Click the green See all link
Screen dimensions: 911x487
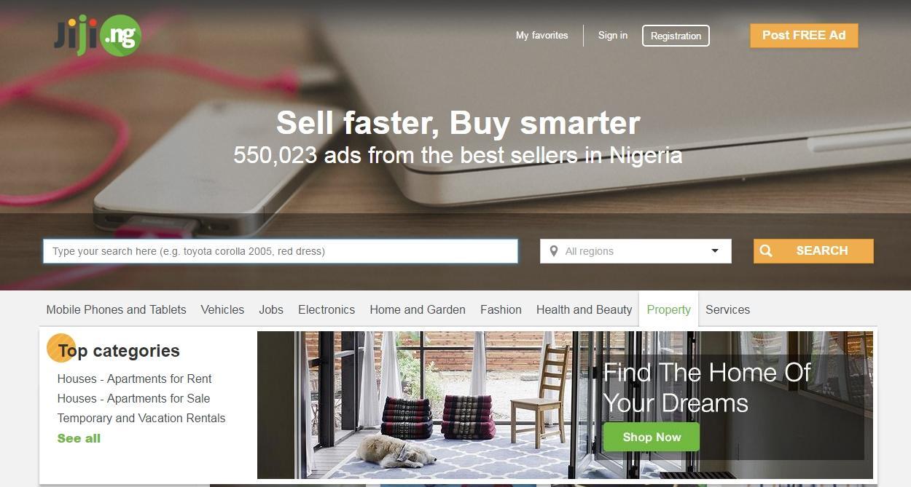coord(79,438)
